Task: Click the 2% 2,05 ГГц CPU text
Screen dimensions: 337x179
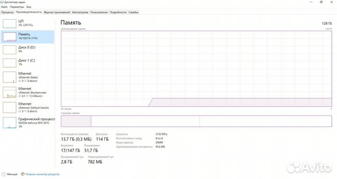Action: pos(26,25)
